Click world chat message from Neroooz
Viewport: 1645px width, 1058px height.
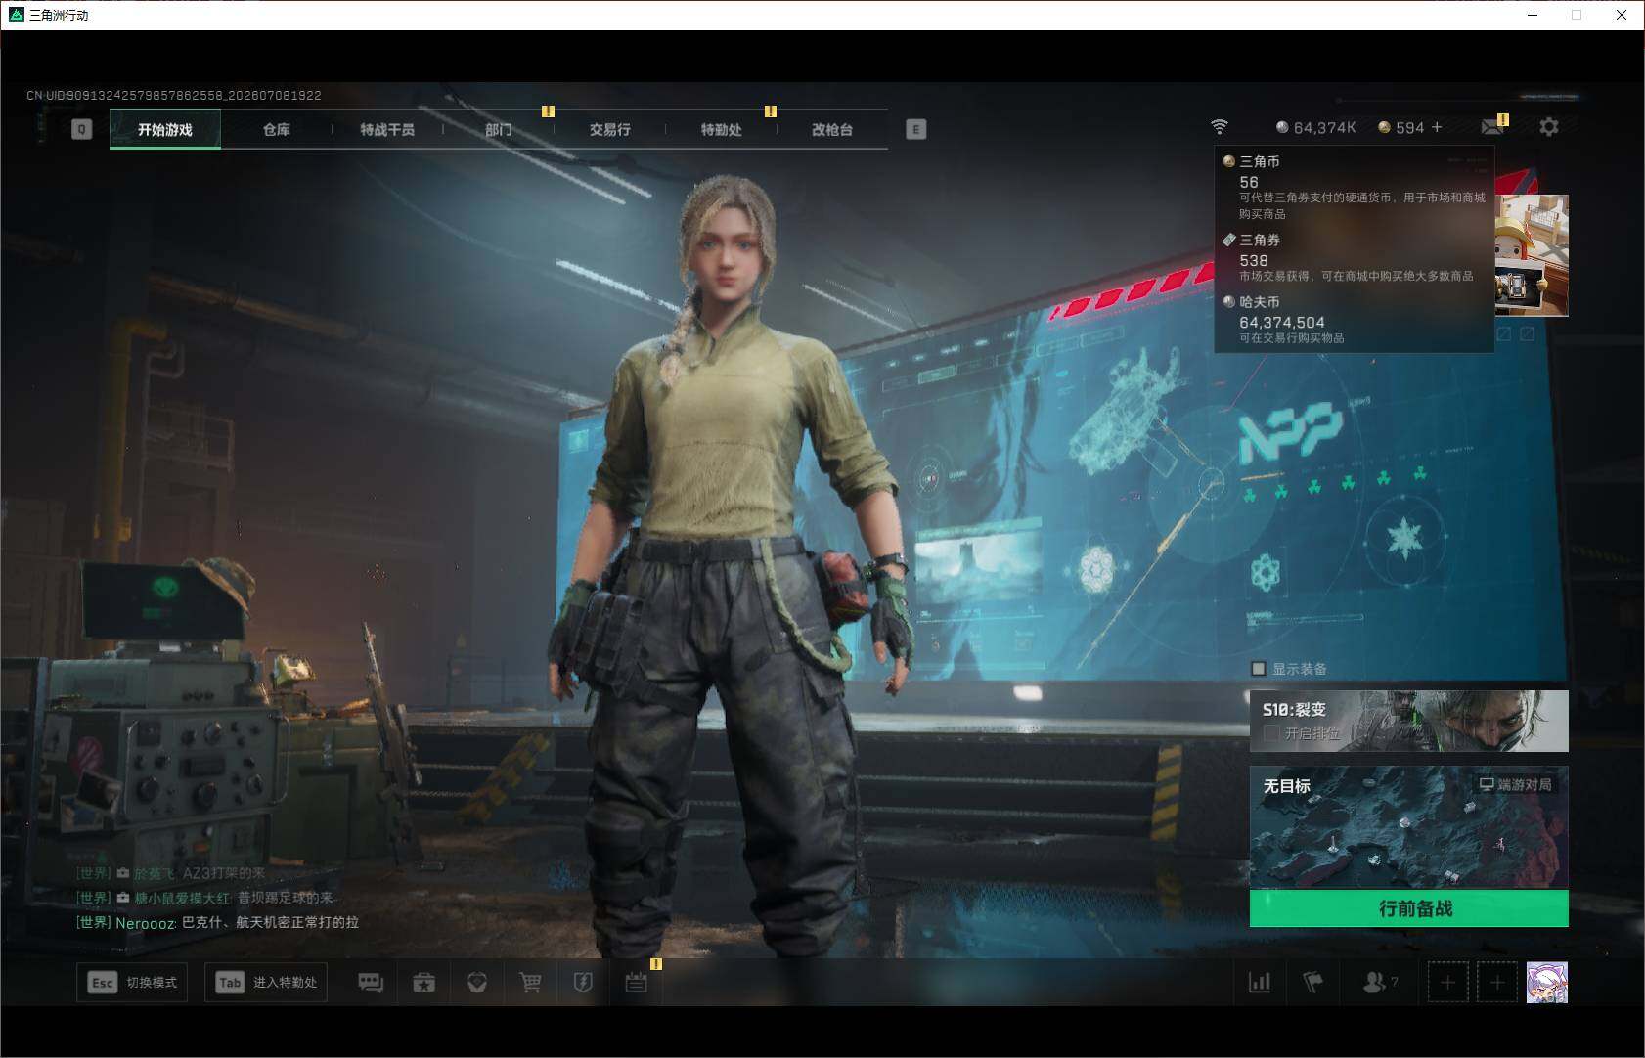(218, 922)
